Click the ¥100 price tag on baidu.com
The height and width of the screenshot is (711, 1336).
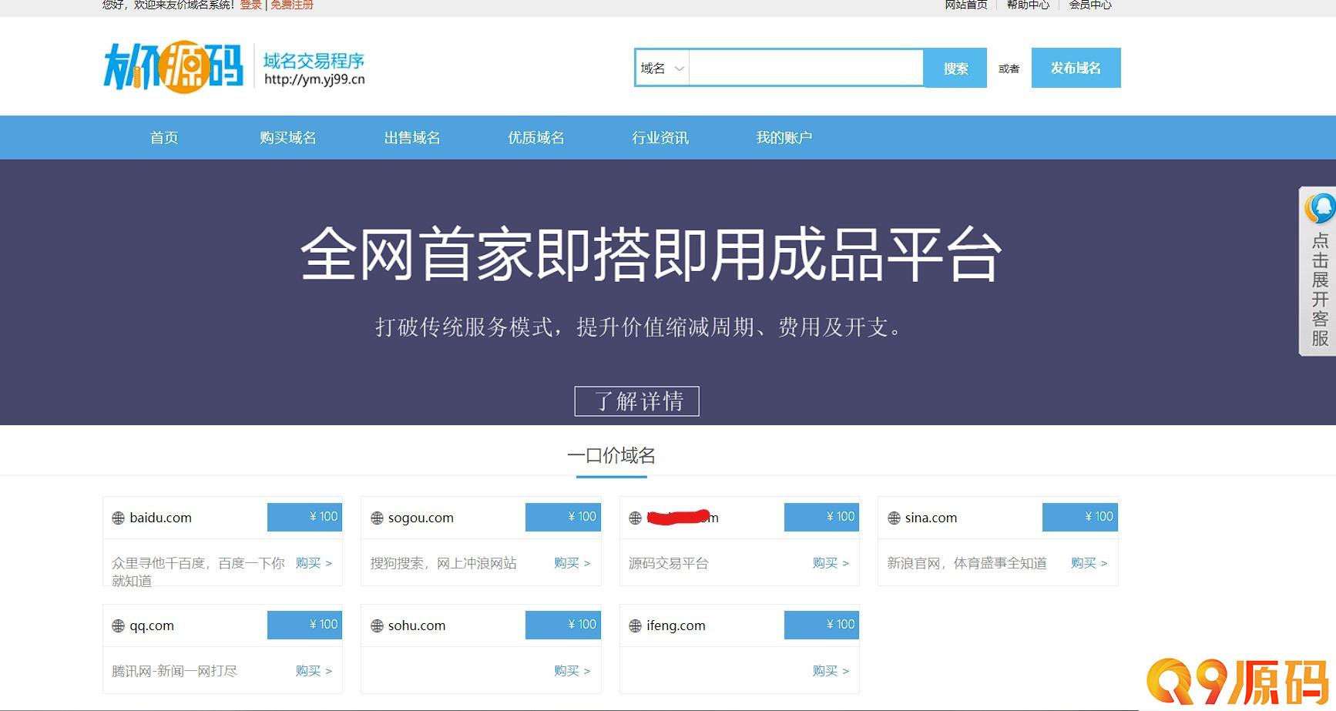pos(305,517)
